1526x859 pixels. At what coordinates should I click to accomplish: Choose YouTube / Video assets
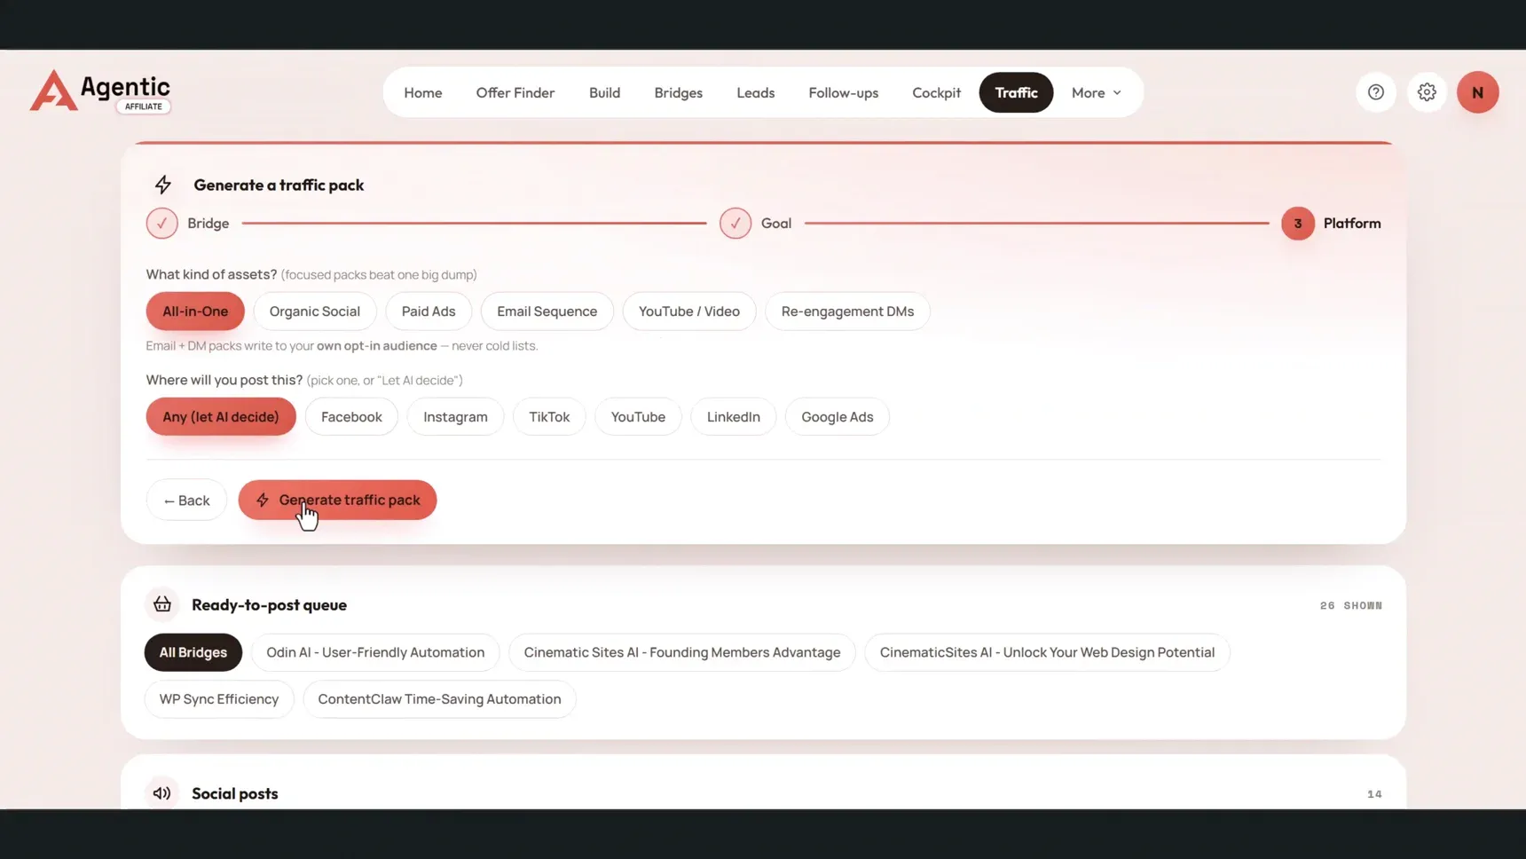(689, 311)
